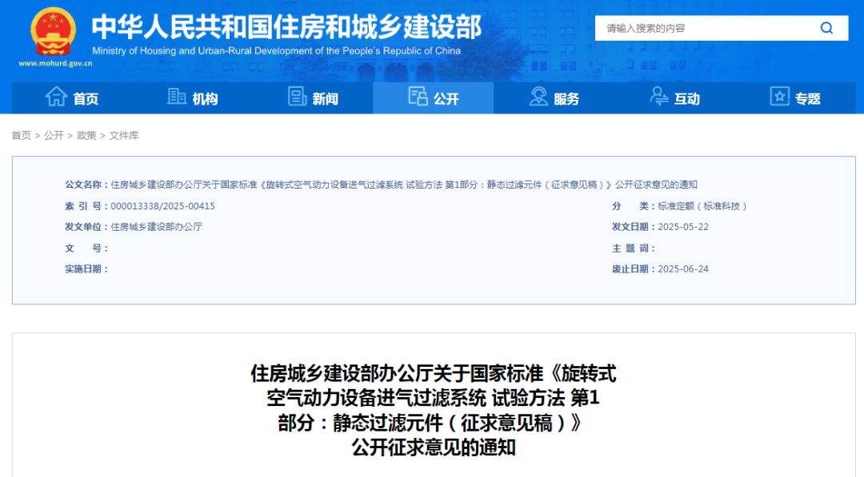Click index number 000013338/2025-00415
The width and height of the screenshot is (864, 477).
click(162, 206)
